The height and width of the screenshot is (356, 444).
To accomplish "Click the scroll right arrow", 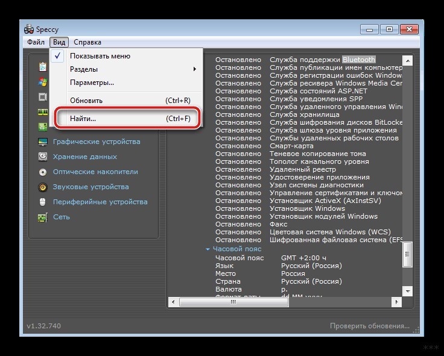I will coord(396,302).
